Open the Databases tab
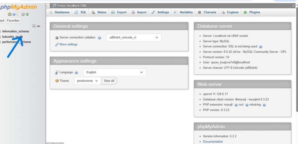 coord(59,12)
